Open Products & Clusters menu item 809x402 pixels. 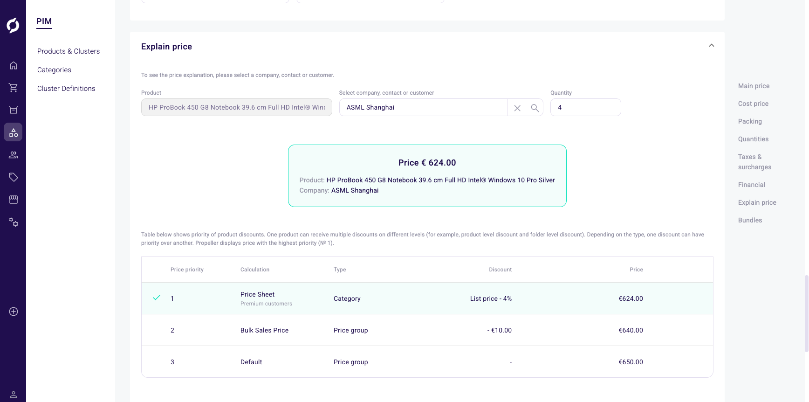pos(69,51)
